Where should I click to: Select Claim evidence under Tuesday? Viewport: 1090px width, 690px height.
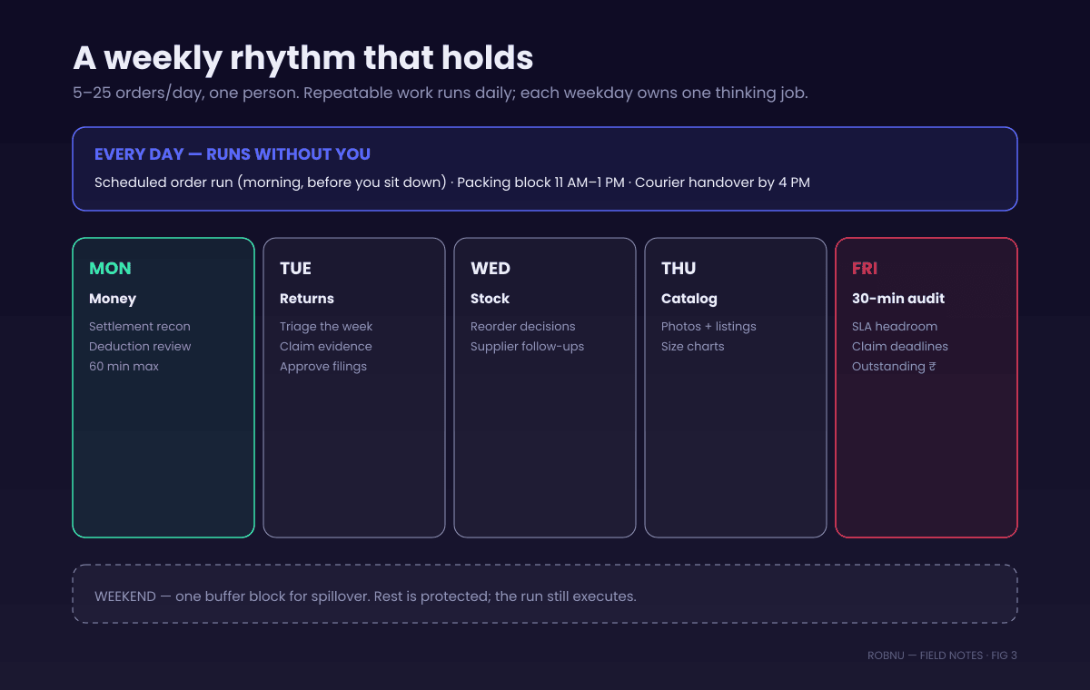[326, 347]
